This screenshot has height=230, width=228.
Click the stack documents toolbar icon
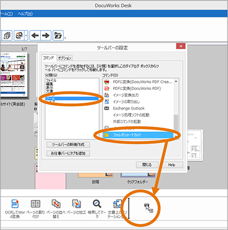click(x=7, y=35)
